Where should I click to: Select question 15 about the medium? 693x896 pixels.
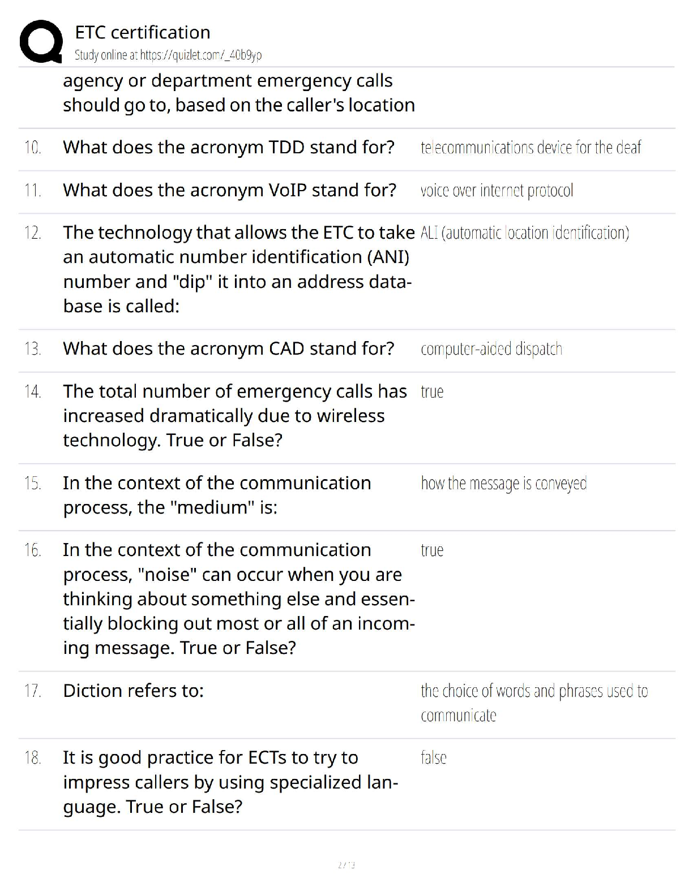217,495
